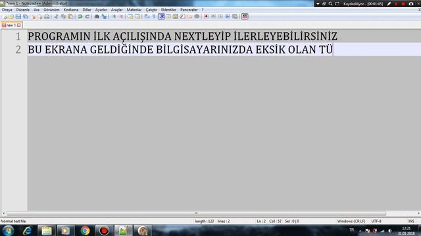Click the Save All toolbar icon
The height and width of the screenshot is (236, 421).
(x=26, y=16)
